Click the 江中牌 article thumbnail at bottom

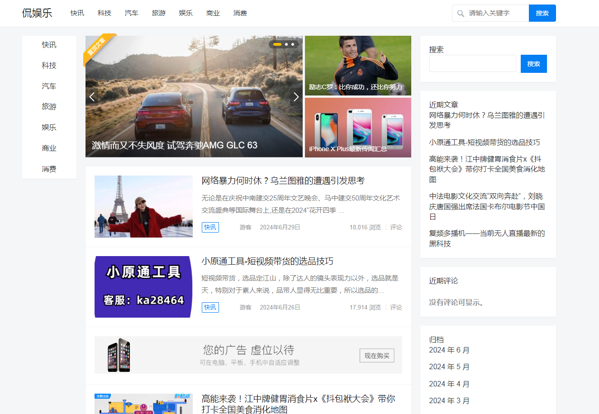click(143, 404)
